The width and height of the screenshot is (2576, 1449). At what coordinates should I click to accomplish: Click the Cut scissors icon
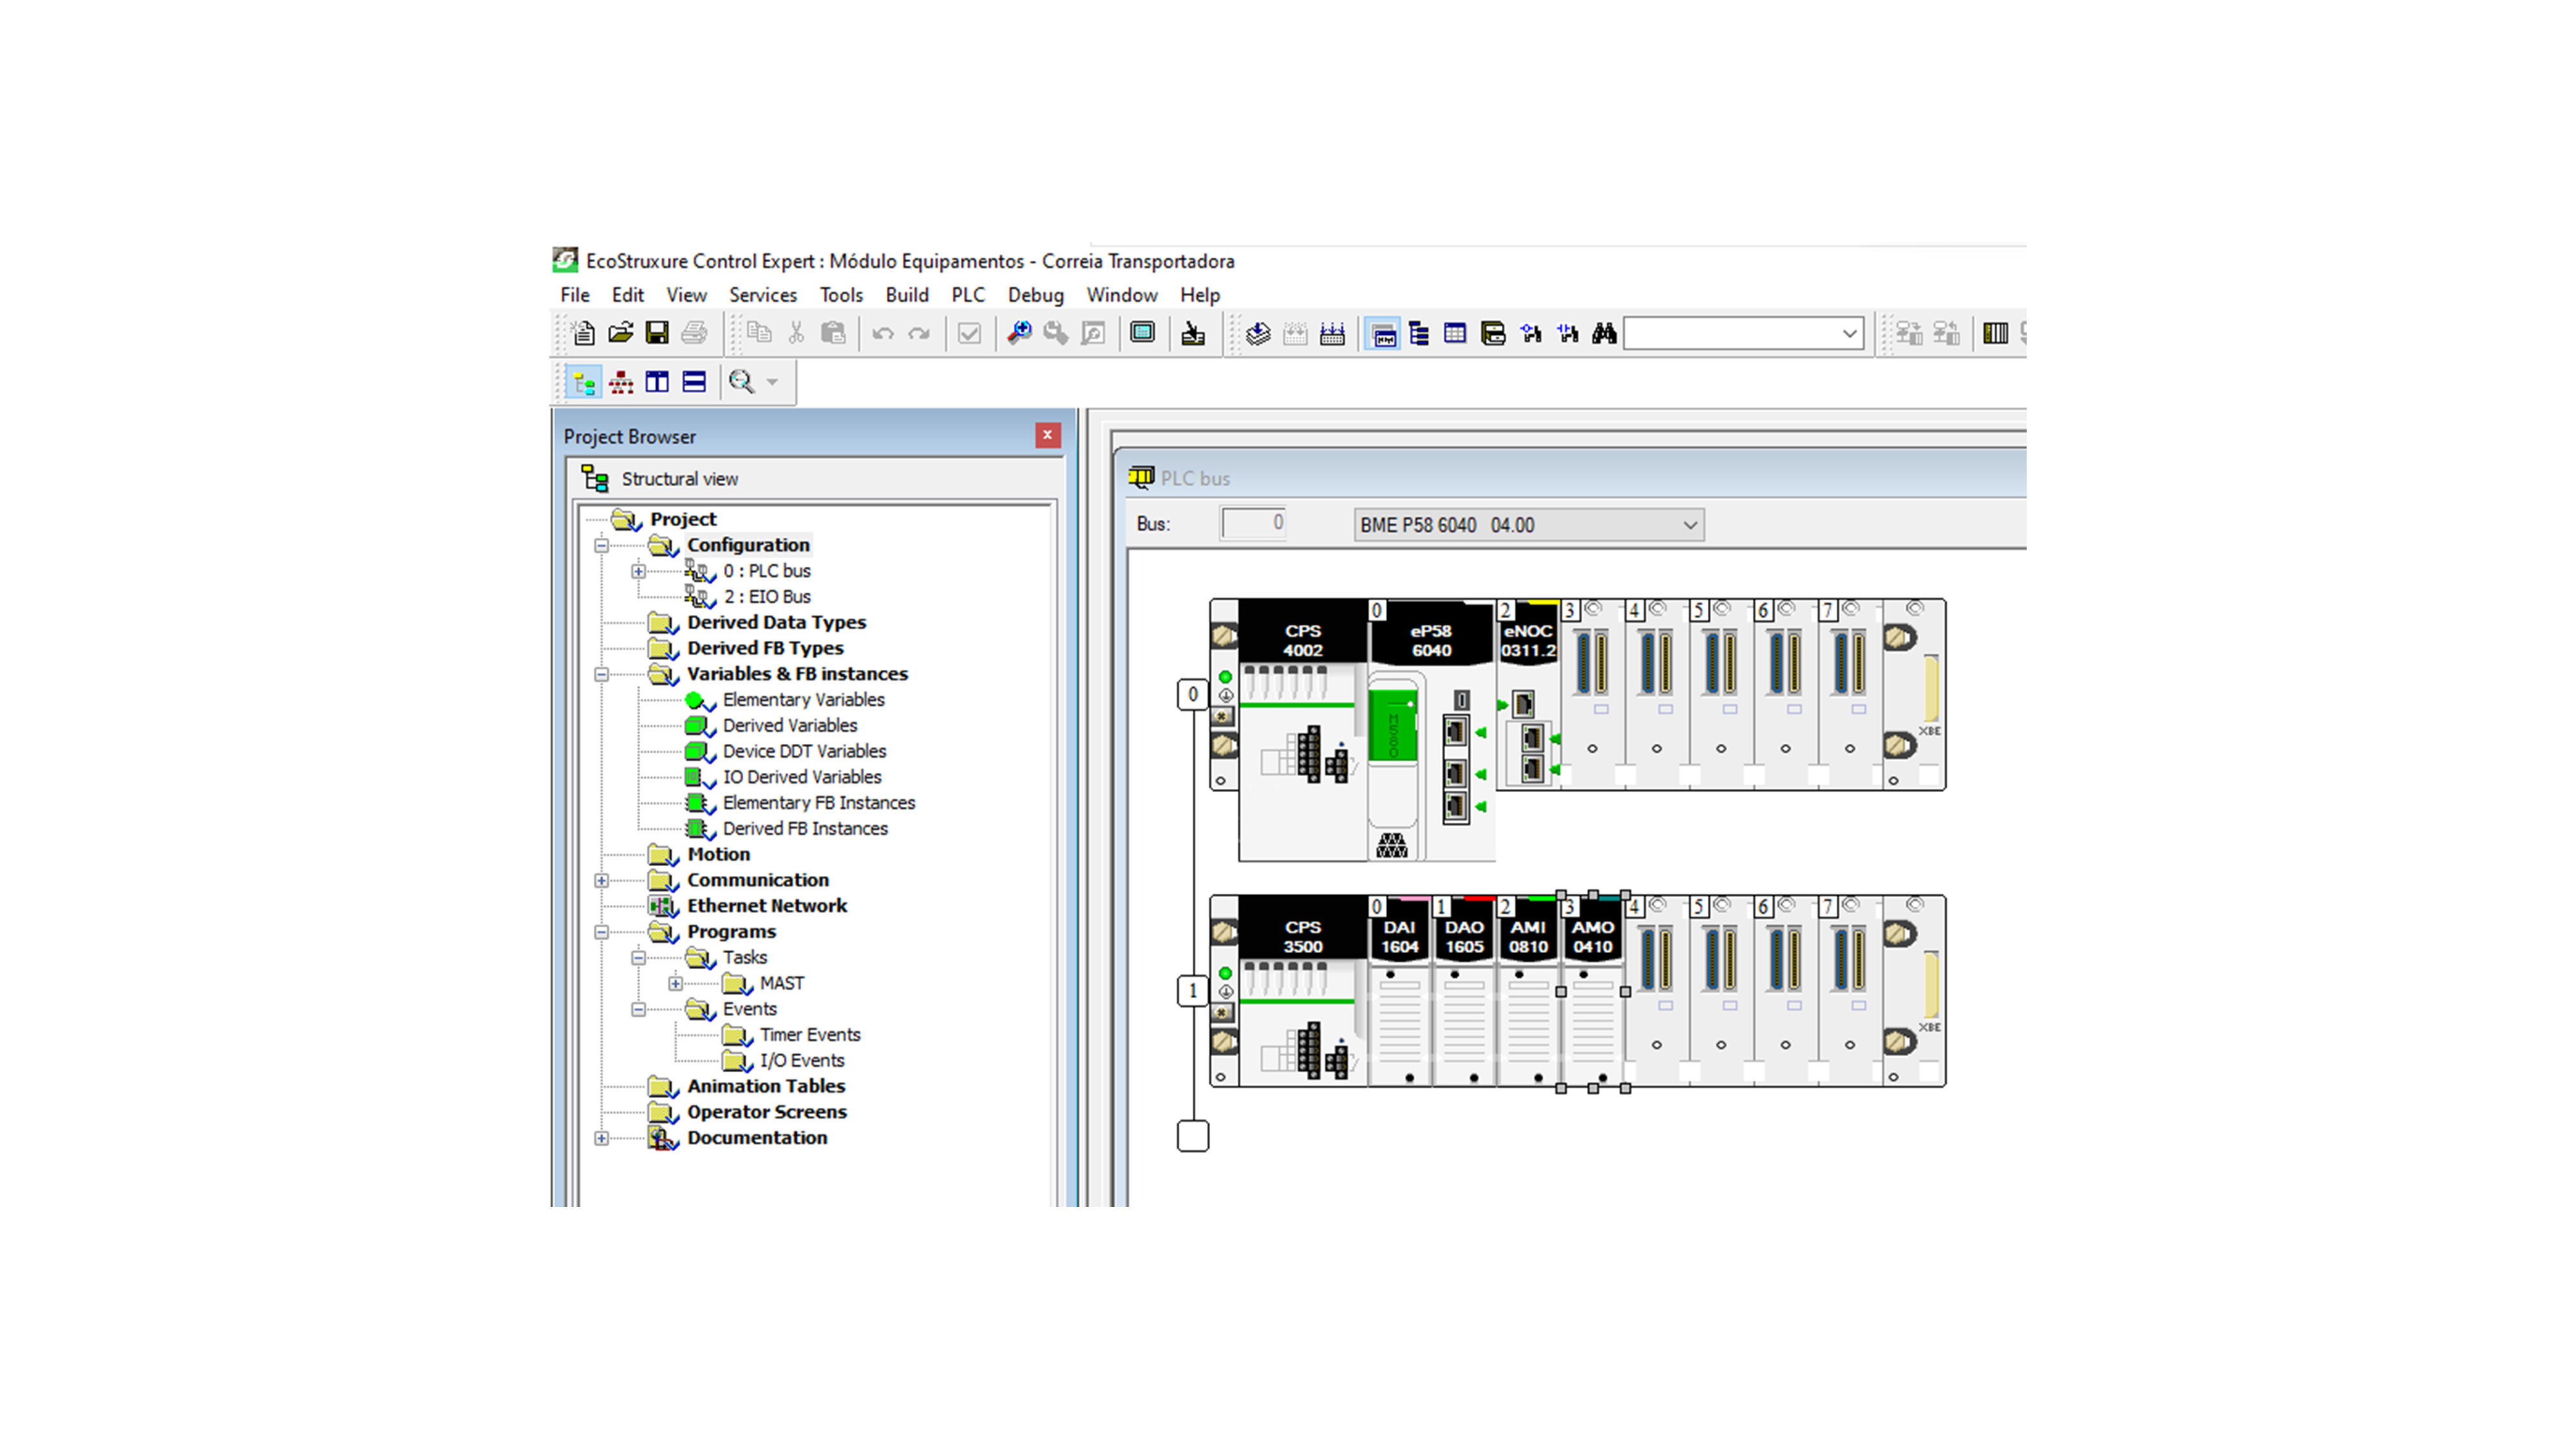796,333
